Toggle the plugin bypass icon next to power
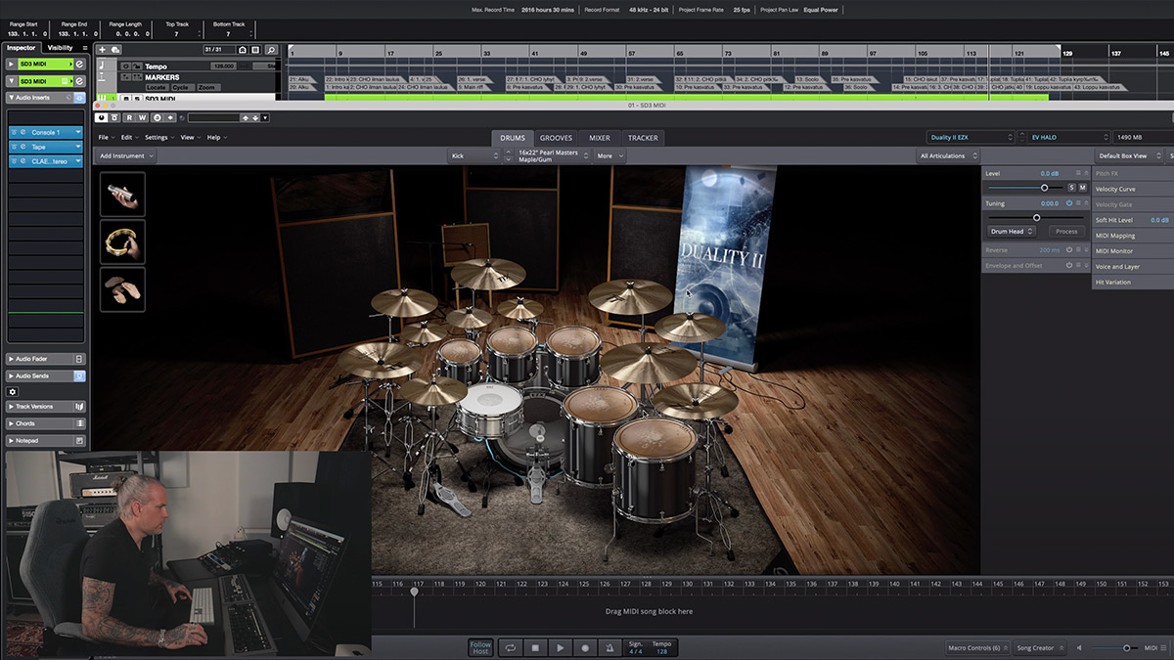1174x660 pixels. tap(114, 117)
